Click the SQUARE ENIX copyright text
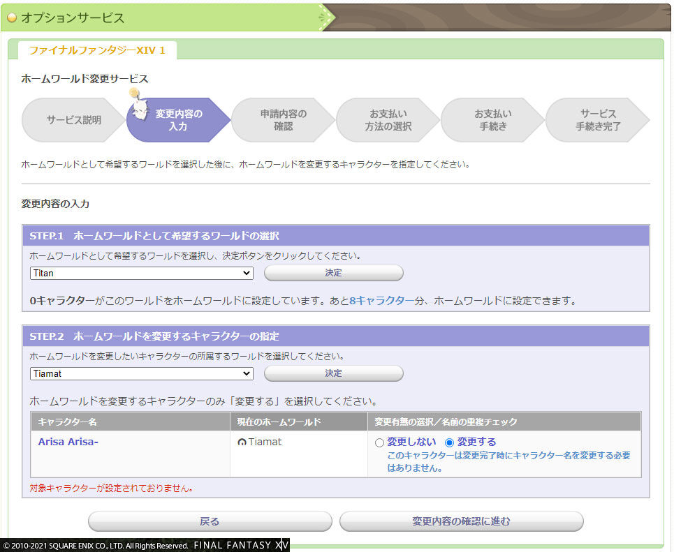This screenshot has width=674, height=552. coord(96,546)
